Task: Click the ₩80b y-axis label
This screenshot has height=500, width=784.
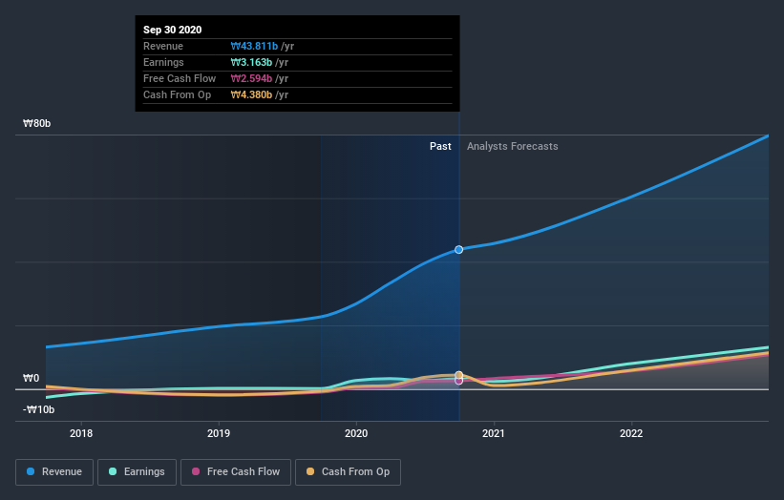Action: pyautogui.click(x=36, y=123)
